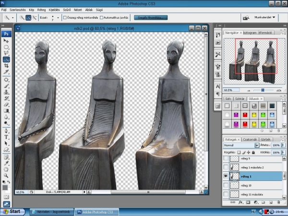Click the navigator zoom slider

pos(263,90)
